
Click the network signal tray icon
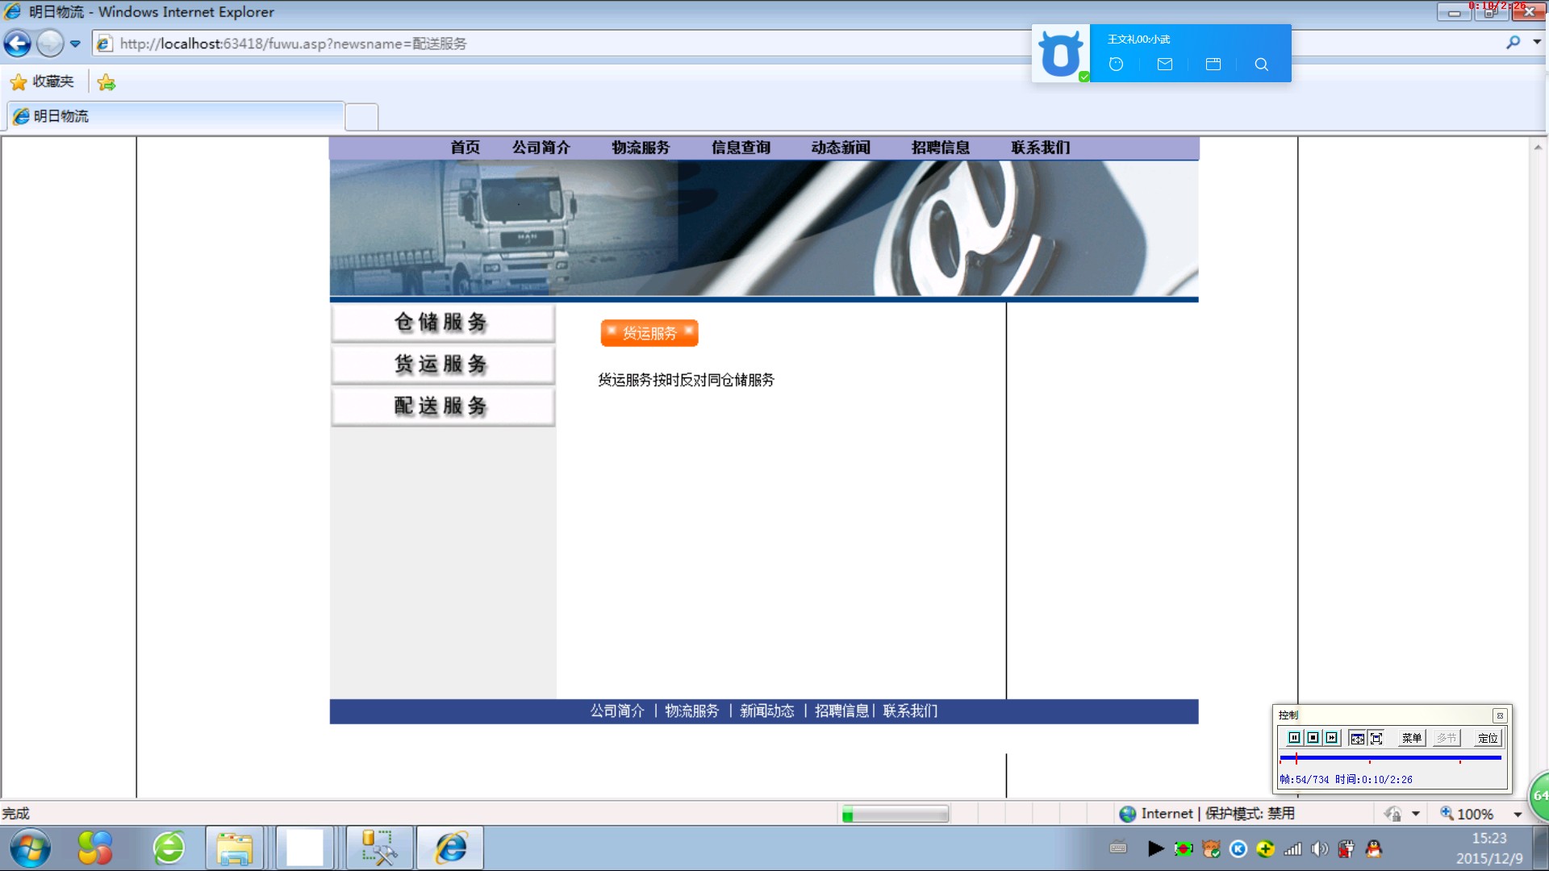pos(1292,848)
